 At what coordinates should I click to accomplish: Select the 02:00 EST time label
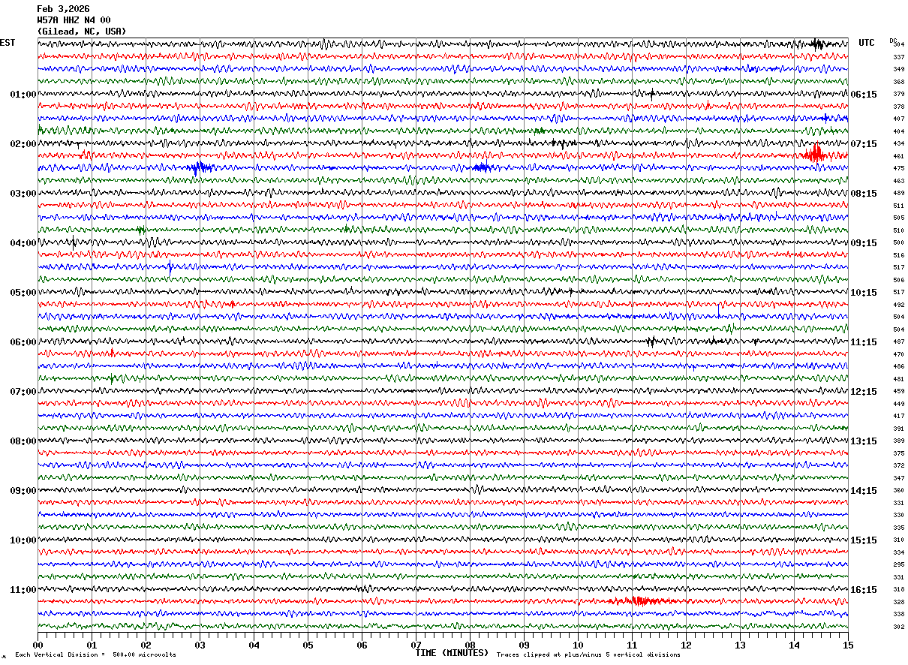coord(23,144)
